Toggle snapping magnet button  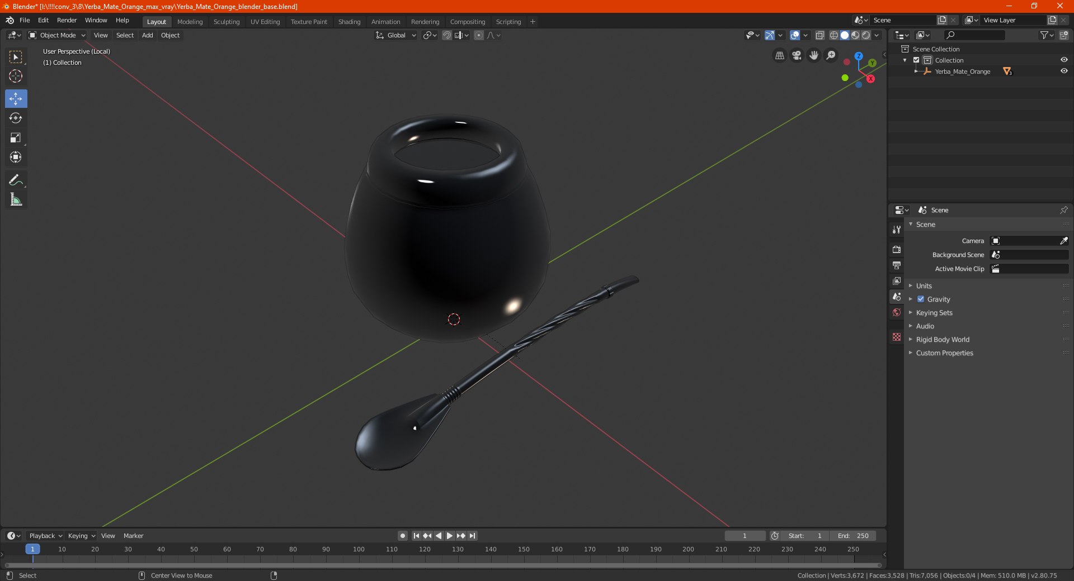pos(446,35)
